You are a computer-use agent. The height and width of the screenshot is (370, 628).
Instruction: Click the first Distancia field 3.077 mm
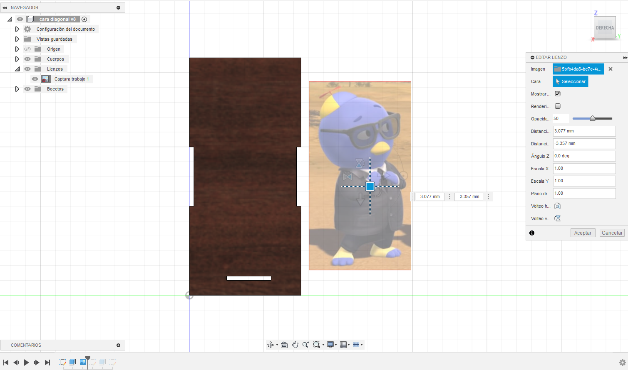point(584,131)
